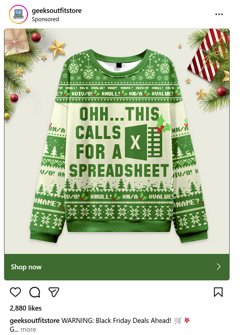The height and width of the screenshot is (335, 240).
Task: Expand the caption with the more link
Action: point(28,330)
